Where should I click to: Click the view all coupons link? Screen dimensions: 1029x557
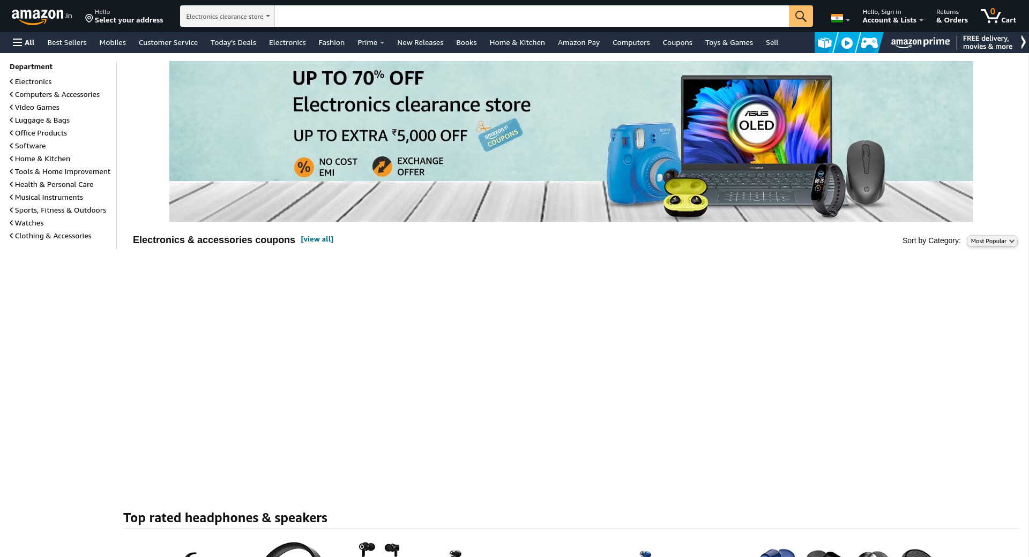(x=317, y=239)
